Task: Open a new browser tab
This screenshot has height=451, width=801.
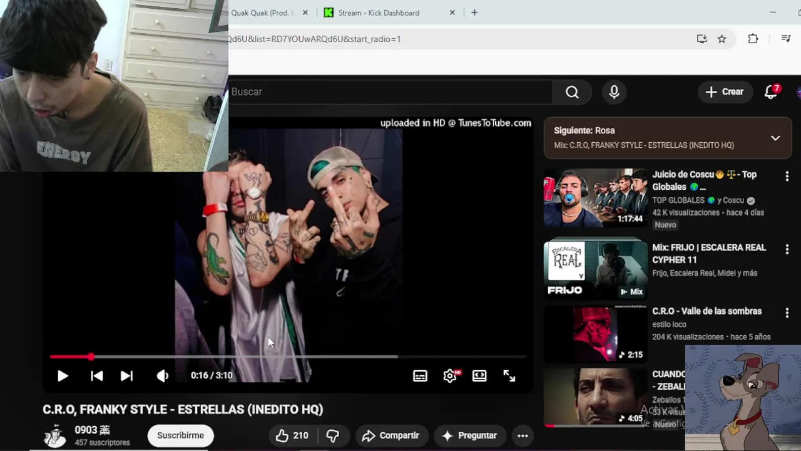Action: pyautogui.click(x=474, y=13)
